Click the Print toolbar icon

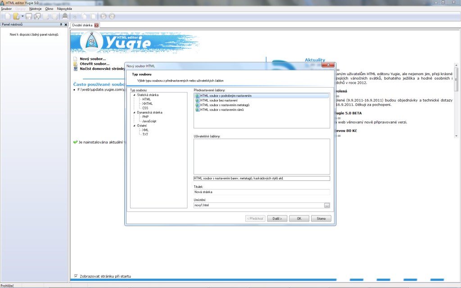coord(65,16)
